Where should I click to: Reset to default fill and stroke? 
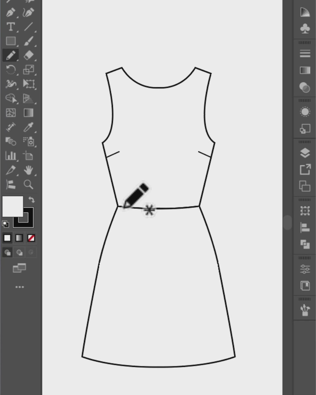(x=6, y=224)
